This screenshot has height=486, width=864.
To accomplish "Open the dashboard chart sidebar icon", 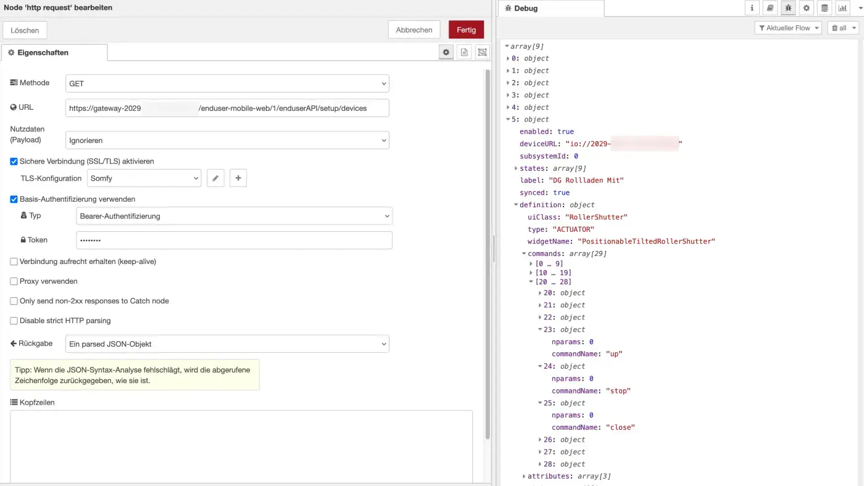I will point(842,8).
